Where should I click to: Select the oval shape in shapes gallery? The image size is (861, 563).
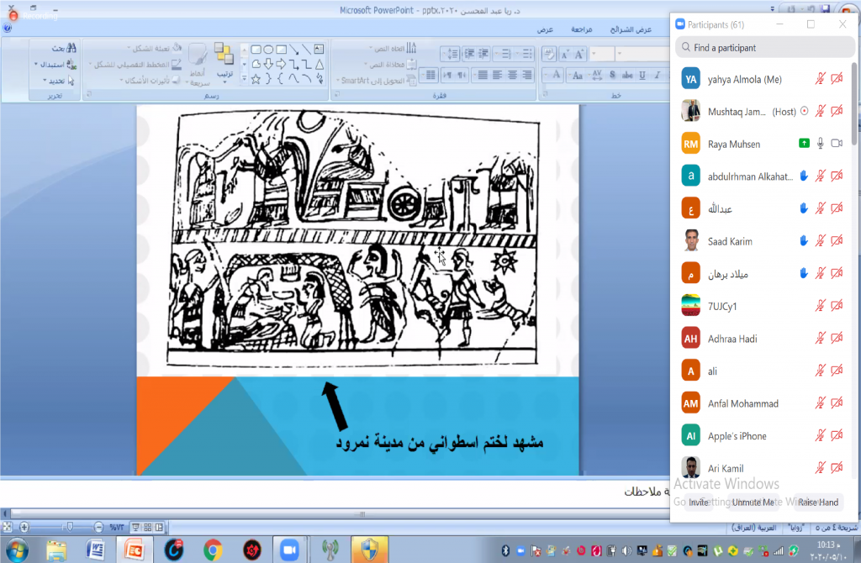[x=268, y=50]
